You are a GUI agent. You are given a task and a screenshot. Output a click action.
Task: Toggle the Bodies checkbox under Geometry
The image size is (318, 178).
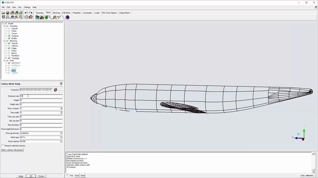[x=9, y=39]
